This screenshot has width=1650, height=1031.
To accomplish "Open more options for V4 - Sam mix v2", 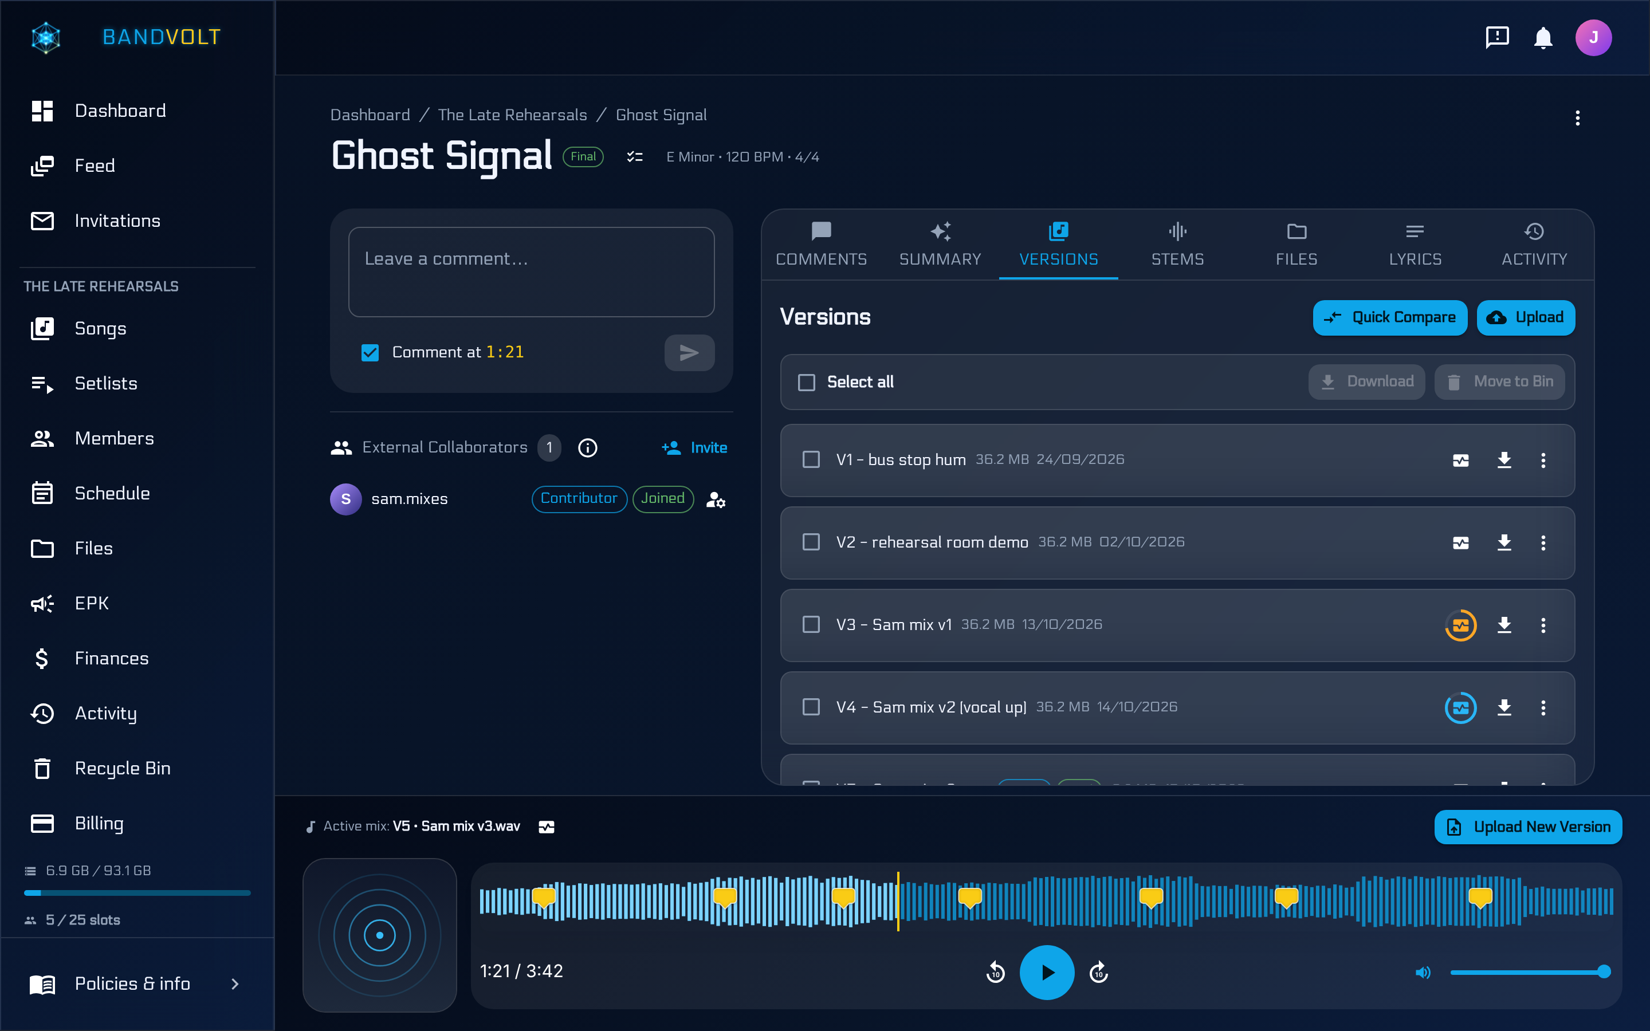I will [1543, 708].
